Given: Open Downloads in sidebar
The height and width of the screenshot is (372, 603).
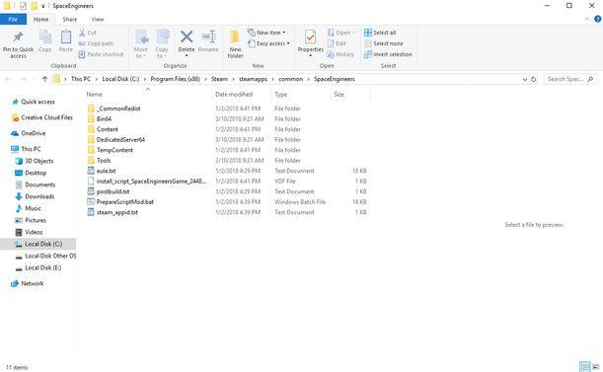Looking at the screenshot, I should click(x=39, y=196).
